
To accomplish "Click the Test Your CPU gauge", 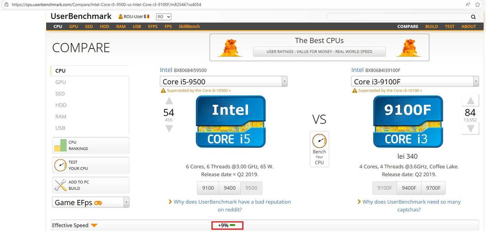I will (x=60, y=165).
